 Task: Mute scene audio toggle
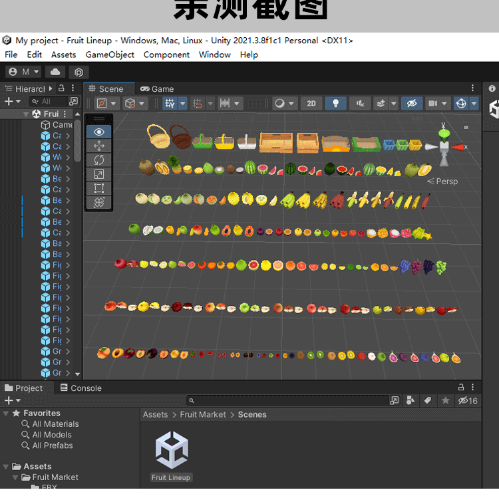pyautogui.click(x=360, y=104)
